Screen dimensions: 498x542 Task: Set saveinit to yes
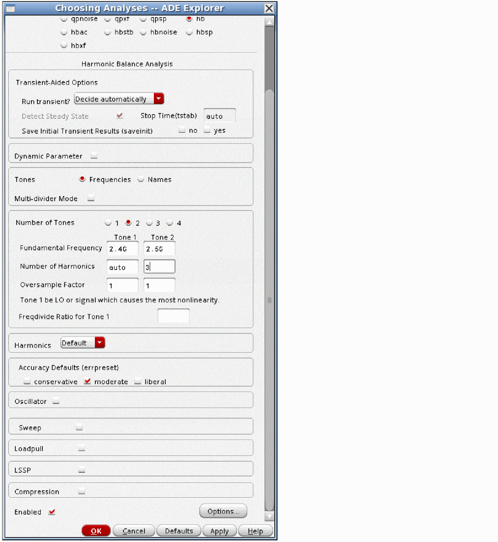207,130
